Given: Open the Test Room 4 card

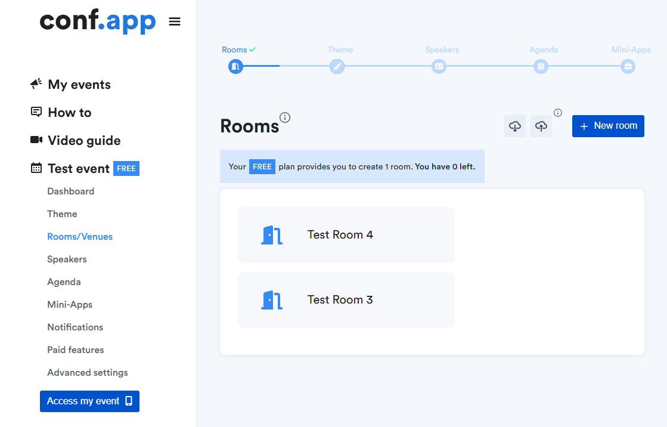Looking at the screenshot, I should 346,235.
